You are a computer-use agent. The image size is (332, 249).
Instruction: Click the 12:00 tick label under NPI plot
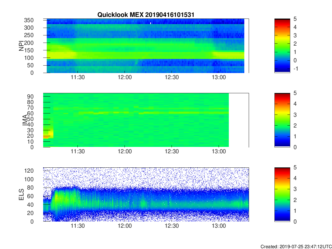point(125,77)
